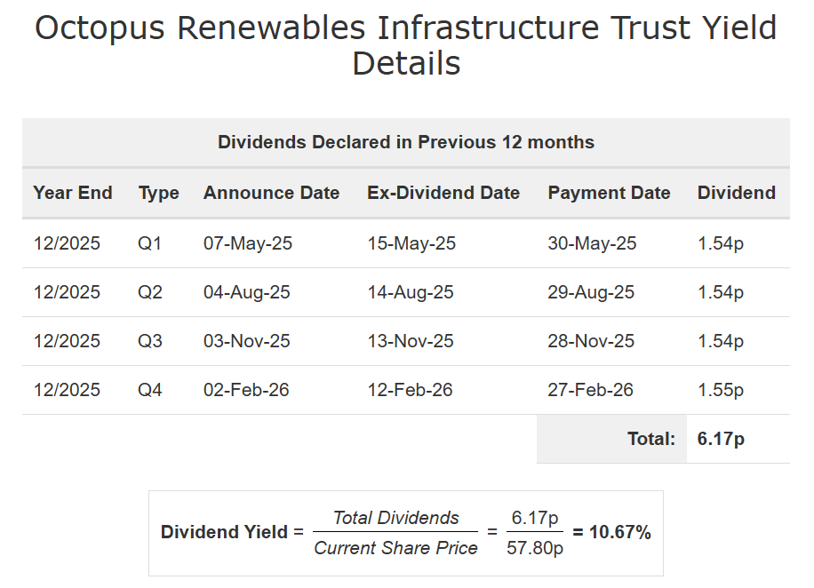The height and width of the screenshot is (588, 814).
Task: Select the Q1 type cell
Action: 150,243
